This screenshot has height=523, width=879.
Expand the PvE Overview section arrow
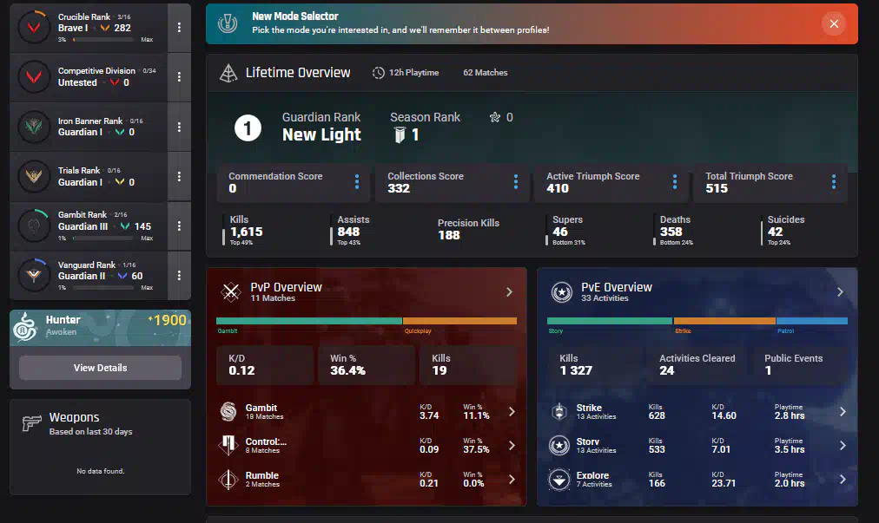[x=840, y=292]
